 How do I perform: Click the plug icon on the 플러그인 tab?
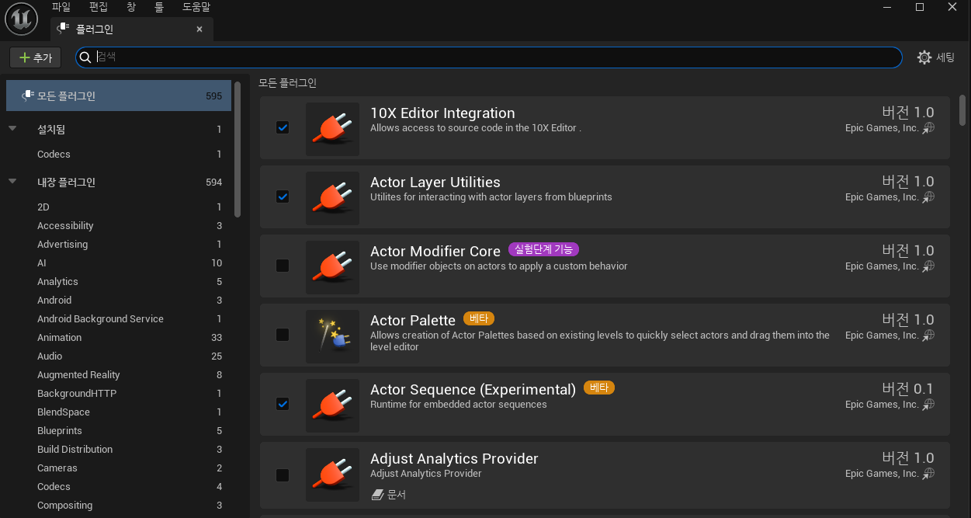[63, 29]
